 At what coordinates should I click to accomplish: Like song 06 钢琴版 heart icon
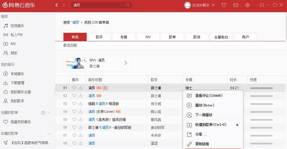(x=74, y=127)
